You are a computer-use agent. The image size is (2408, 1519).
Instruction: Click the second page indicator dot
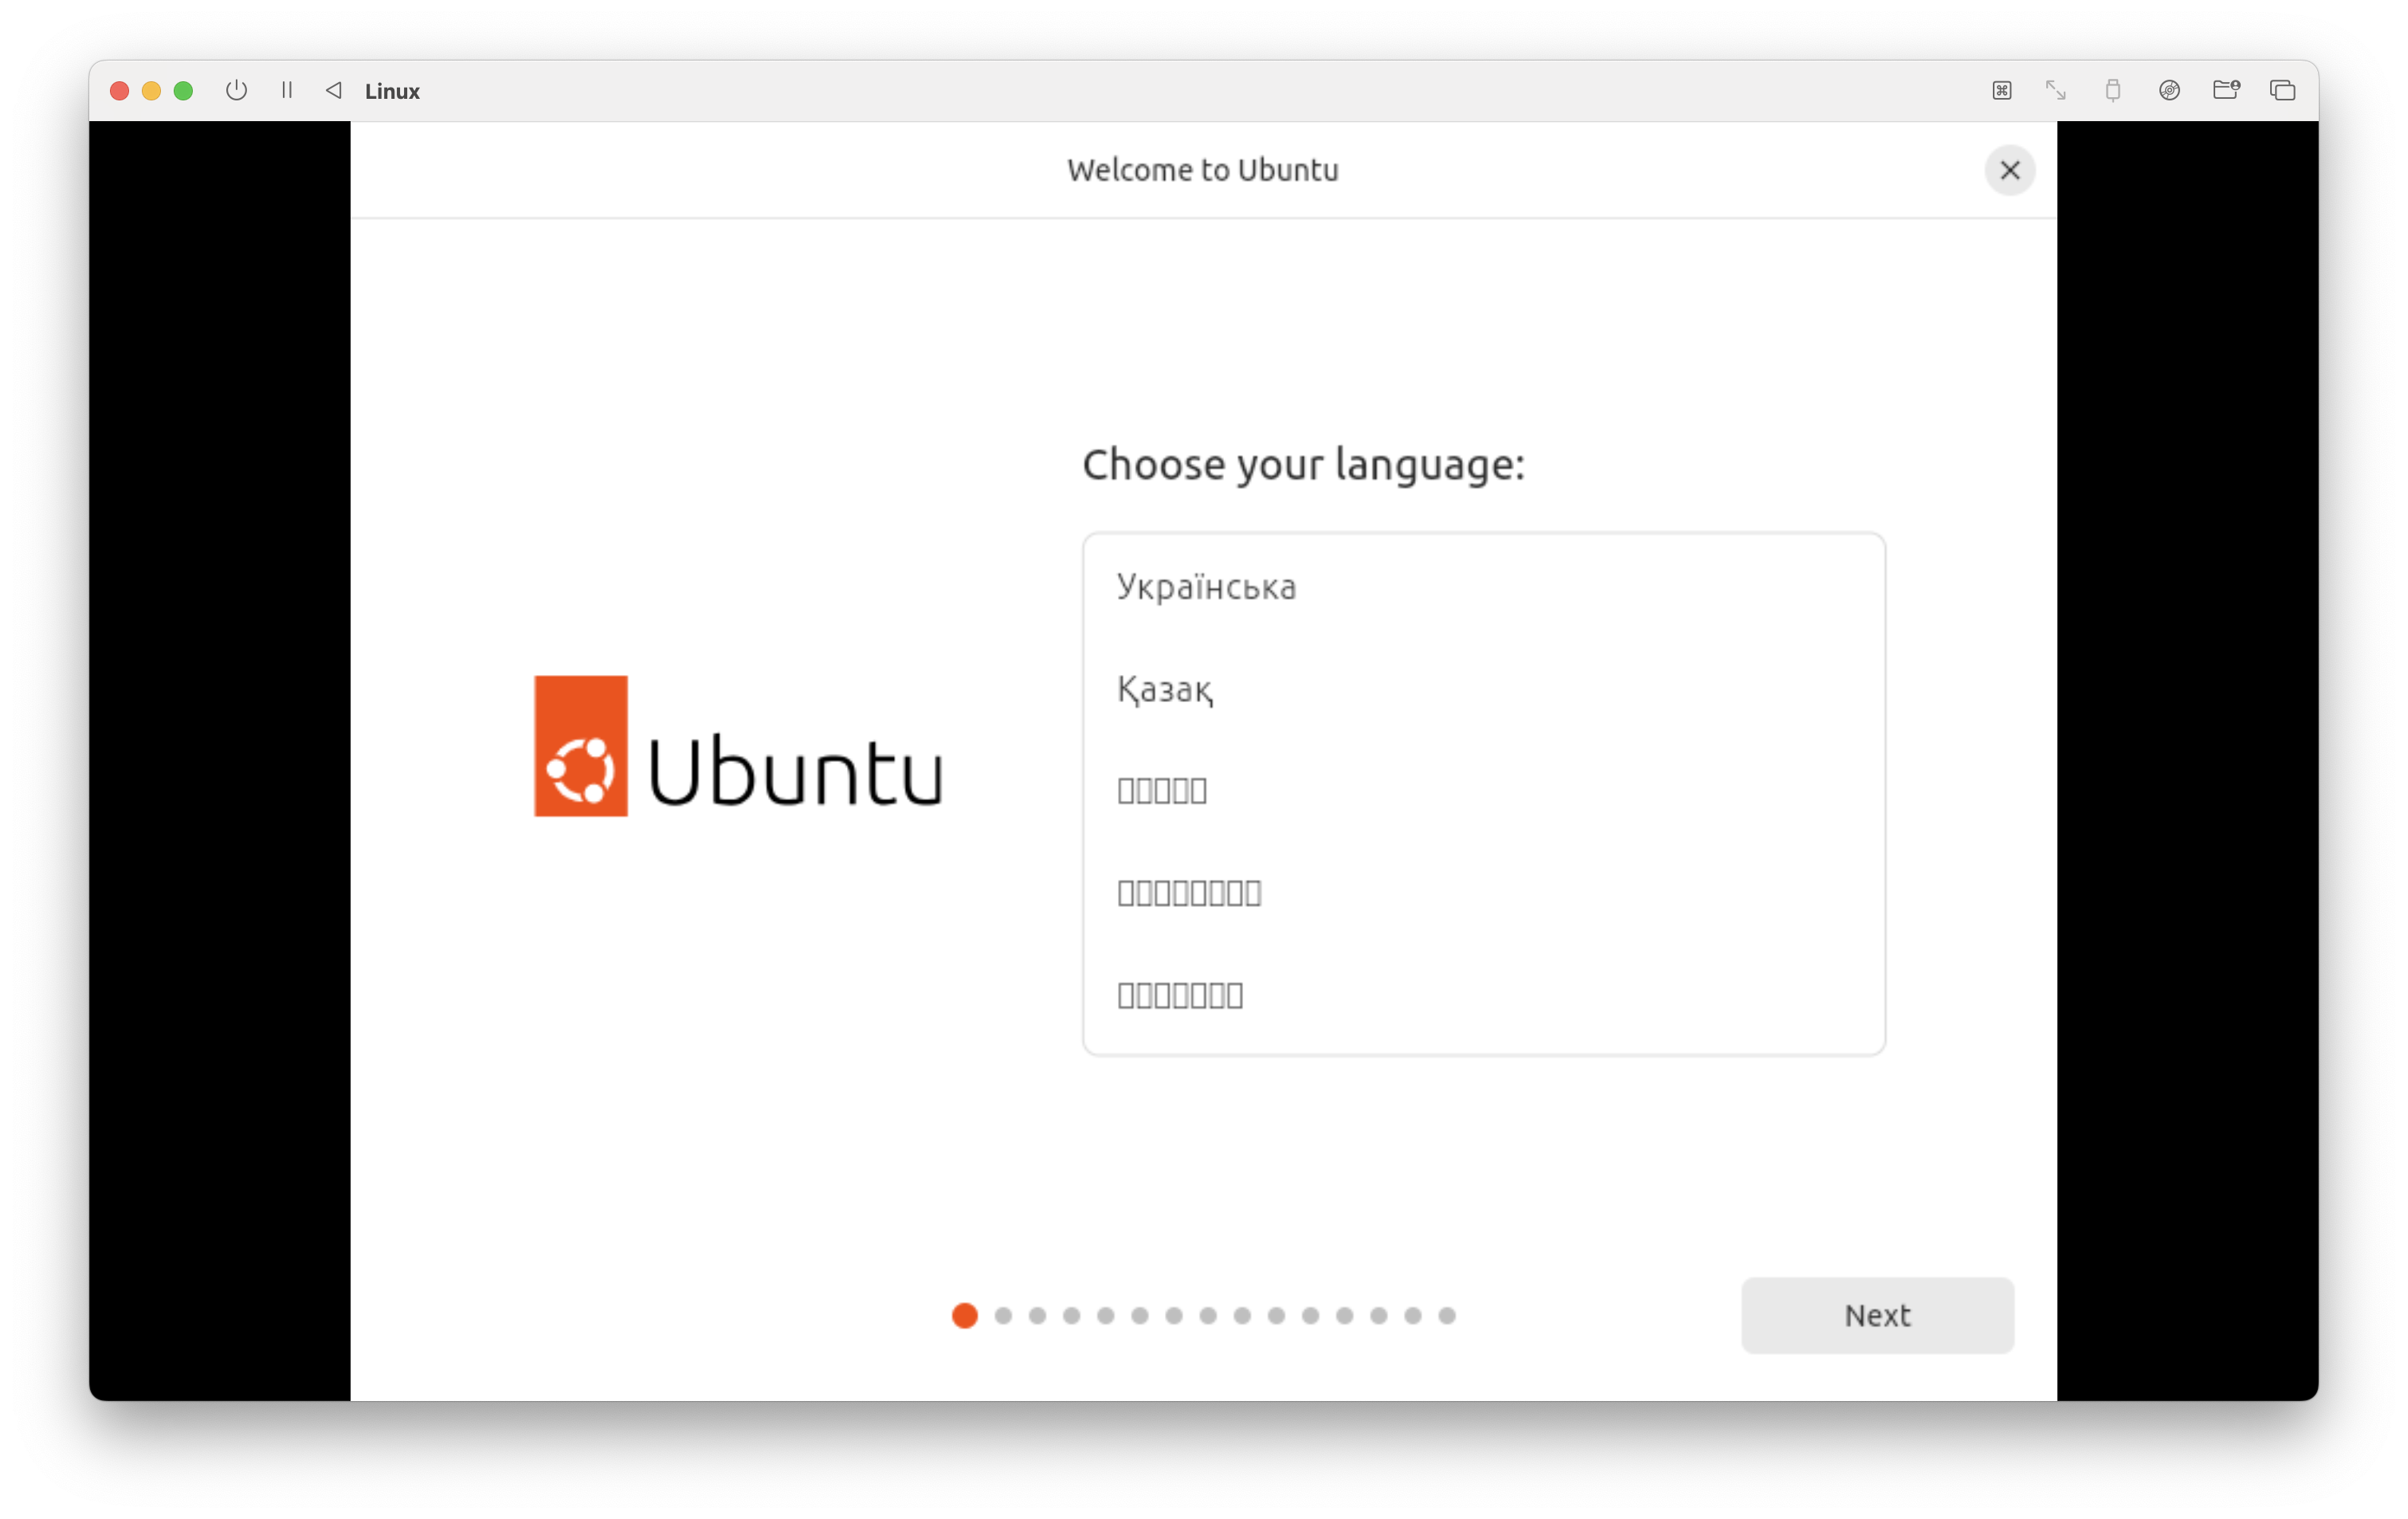point(1003,1315)
